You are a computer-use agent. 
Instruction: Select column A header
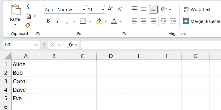point(26,56)
